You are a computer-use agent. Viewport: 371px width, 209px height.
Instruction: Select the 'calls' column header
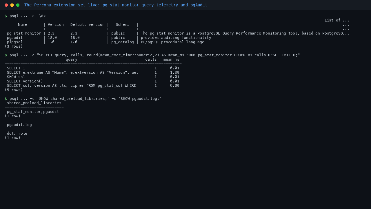click(x=151, y=60)
